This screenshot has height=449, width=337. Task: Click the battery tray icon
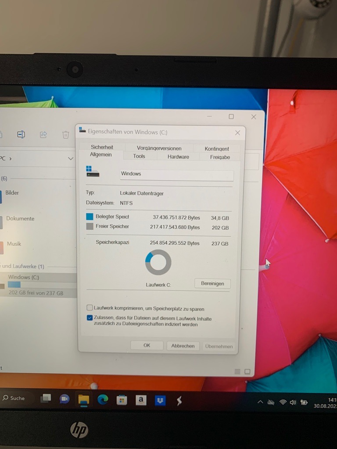(x=304, y=403)
